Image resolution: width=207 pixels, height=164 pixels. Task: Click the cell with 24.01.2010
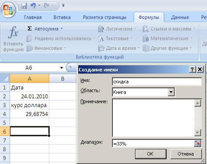coord(29,96)
